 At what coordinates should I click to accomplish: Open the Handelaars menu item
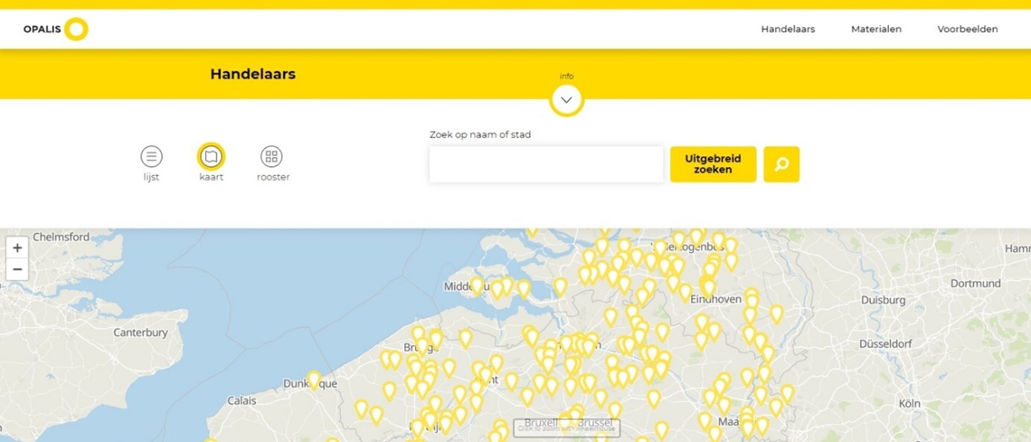pos(788,29)
